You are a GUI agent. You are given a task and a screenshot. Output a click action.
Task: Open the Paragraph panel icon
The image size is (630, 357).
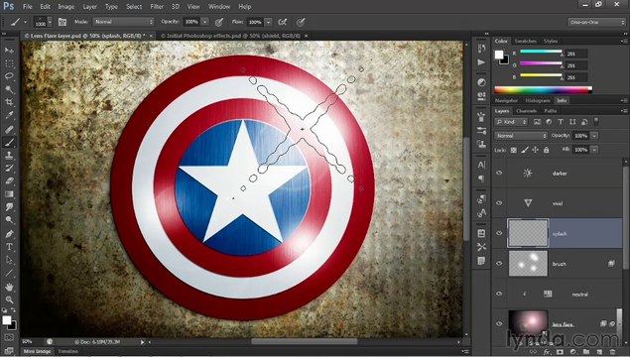click(481, 178)
